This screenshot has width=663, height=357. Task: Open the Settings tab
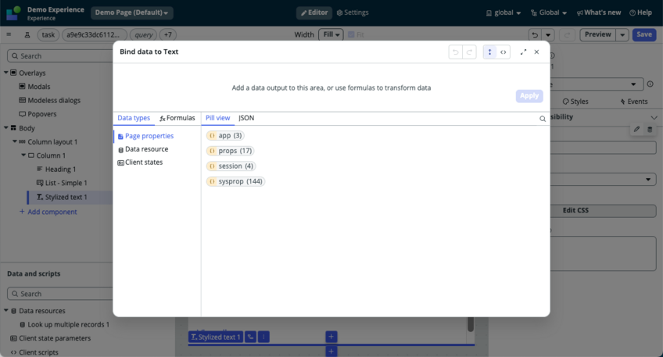353,12
